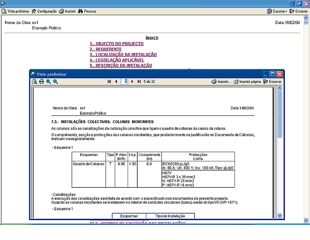
Task: Click the main window scrollbar down arrow
Action: point(306,220)
